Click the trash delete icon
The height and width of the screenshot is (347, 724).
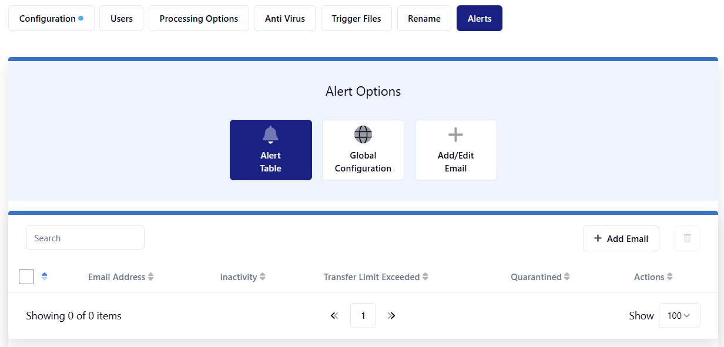(x=687, y=238)
